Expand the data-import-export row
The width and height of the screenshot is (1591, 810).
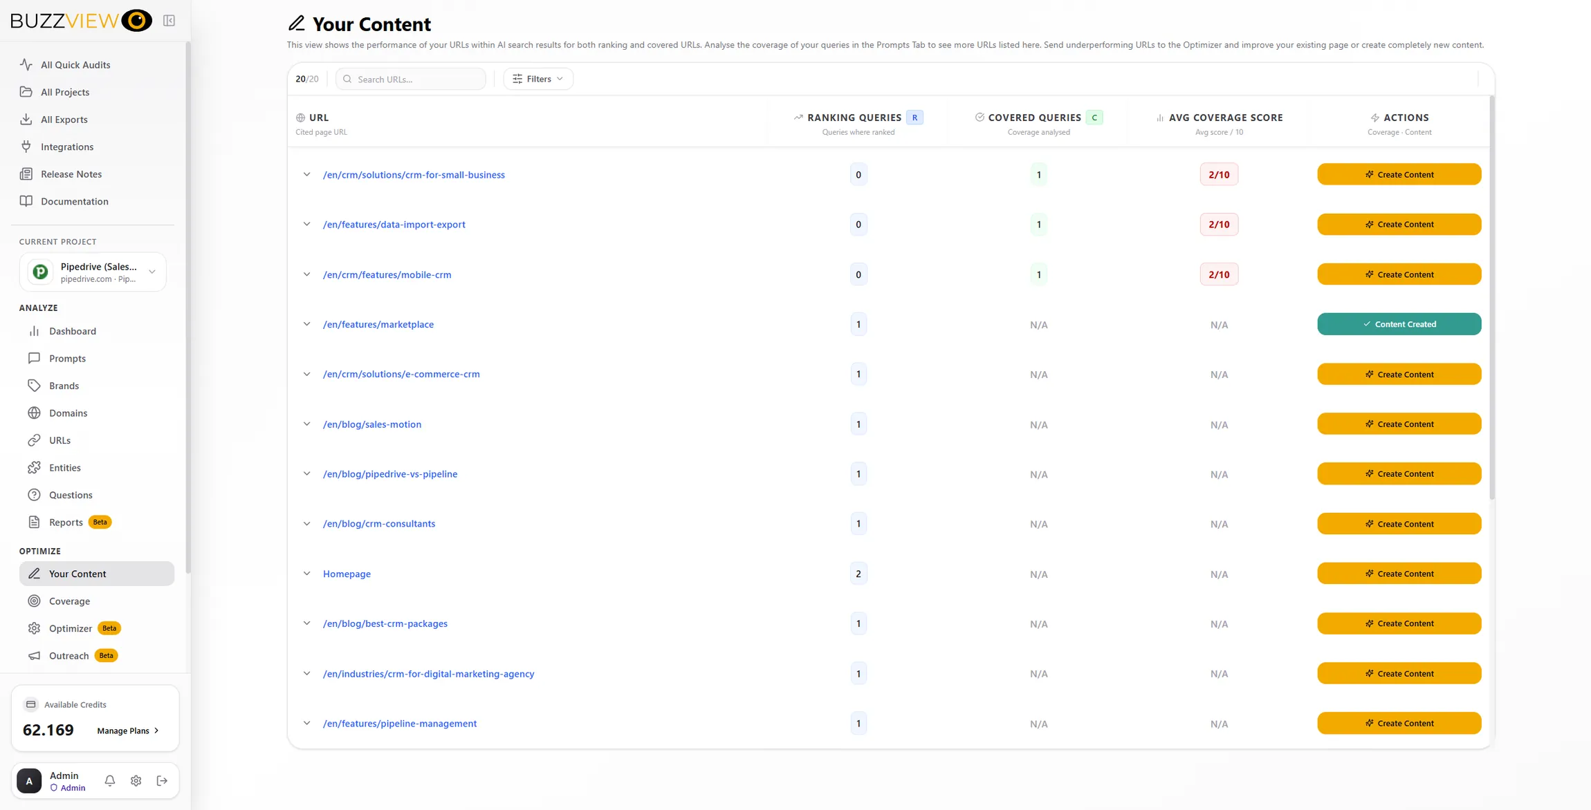click(306, 225)
